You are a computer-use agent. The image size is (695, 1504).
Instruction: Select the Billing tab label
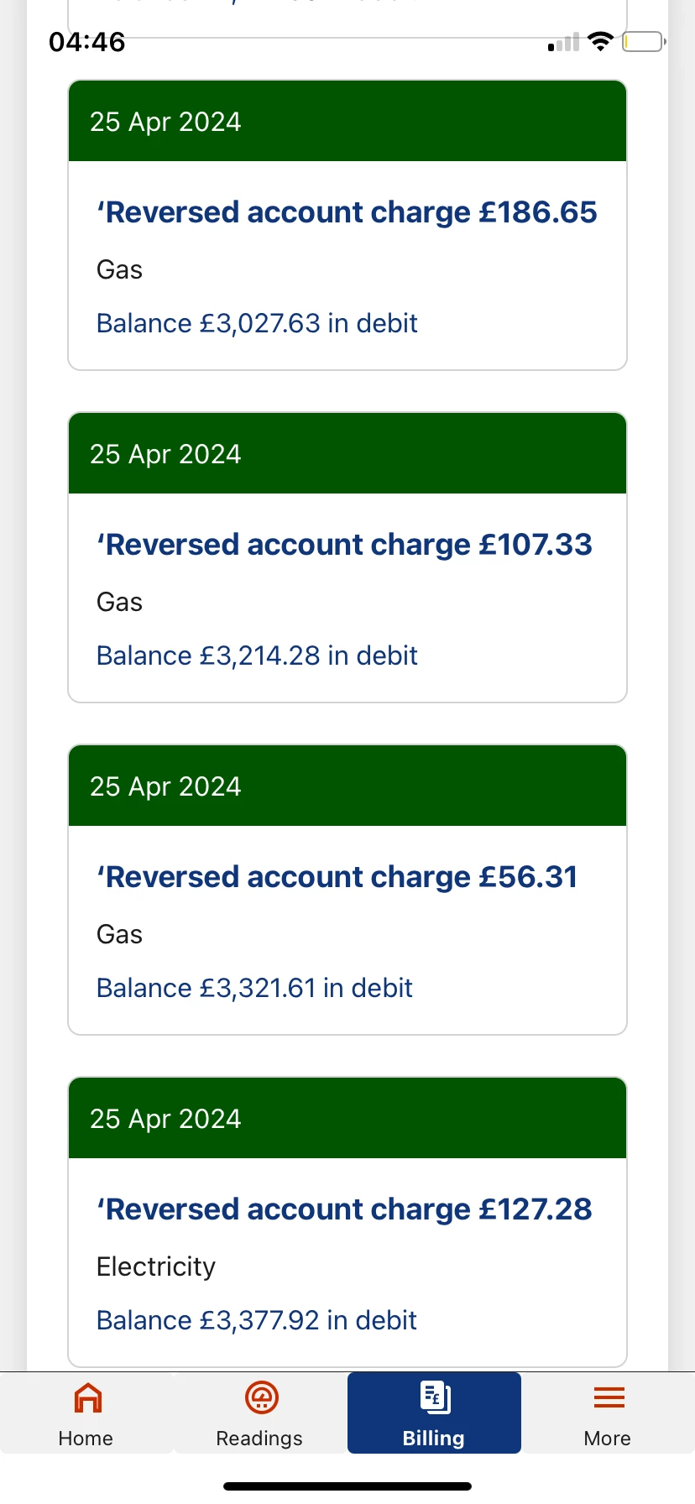(x=433, y=1439)
